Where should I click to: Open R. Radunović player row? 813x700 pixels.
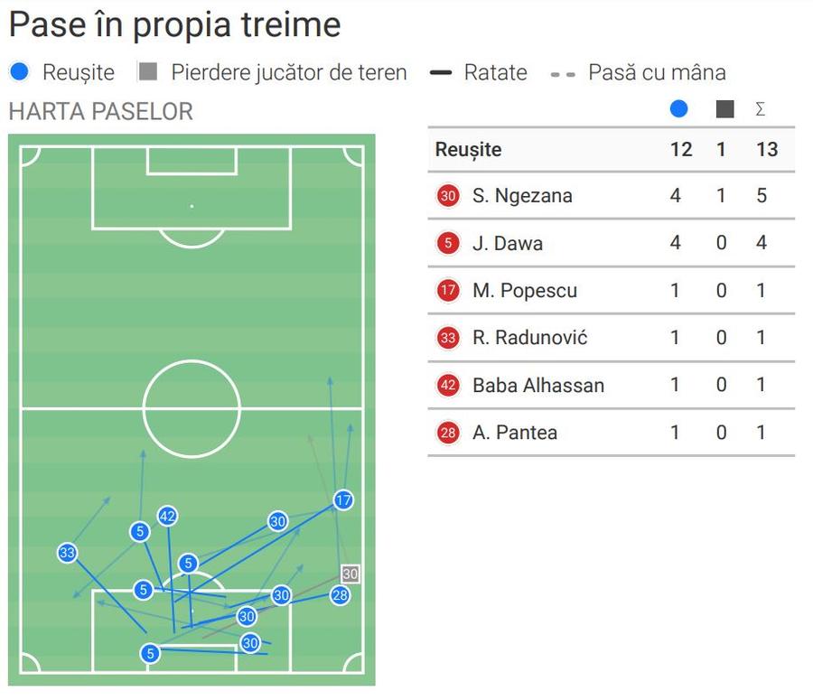tap(612, 338)
